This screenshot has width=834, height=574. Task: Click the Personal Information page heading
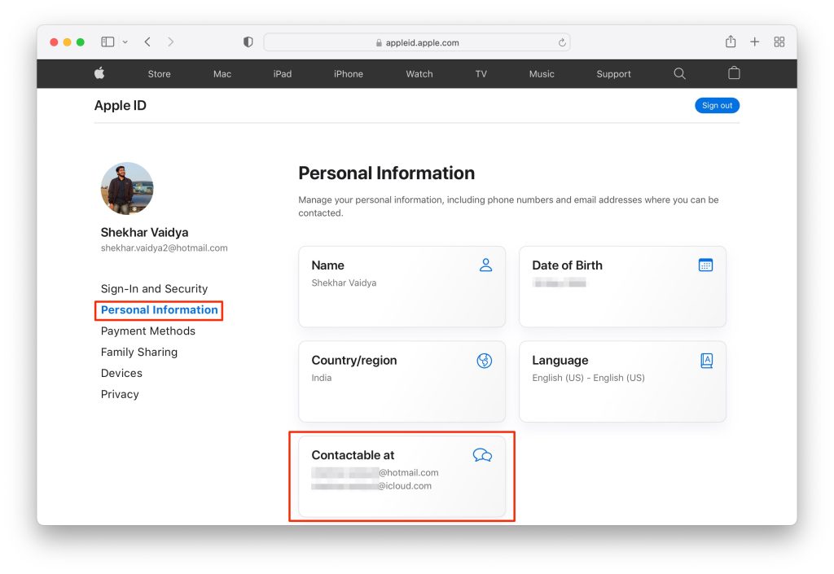point(386,173)
